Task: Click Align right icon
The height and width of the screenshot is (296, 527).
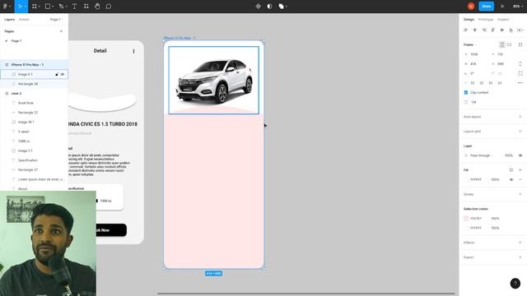Action: (x=484, y=30)
